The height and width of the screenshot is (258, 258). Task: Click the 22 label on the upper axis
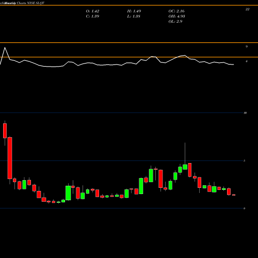click(247, 9)
